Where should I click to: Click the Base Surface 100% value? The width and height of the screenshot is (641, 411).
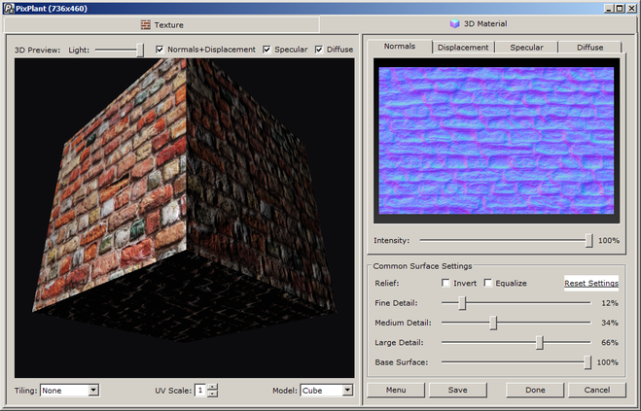(608, 362)
